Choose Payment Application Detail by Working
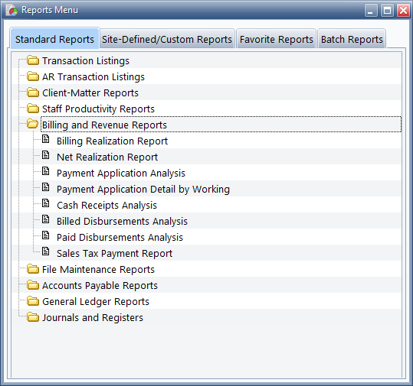Viewport: 413px width, 386px height. point(143,190)
